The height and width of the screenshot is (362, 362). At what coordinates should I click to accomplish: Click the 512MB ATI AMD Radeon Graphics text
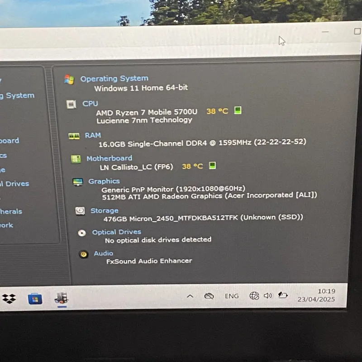point(210,196)
